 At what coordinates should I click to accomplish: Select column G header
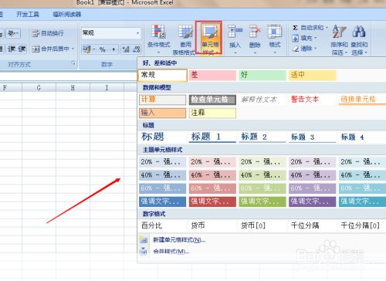coord(39,88)
